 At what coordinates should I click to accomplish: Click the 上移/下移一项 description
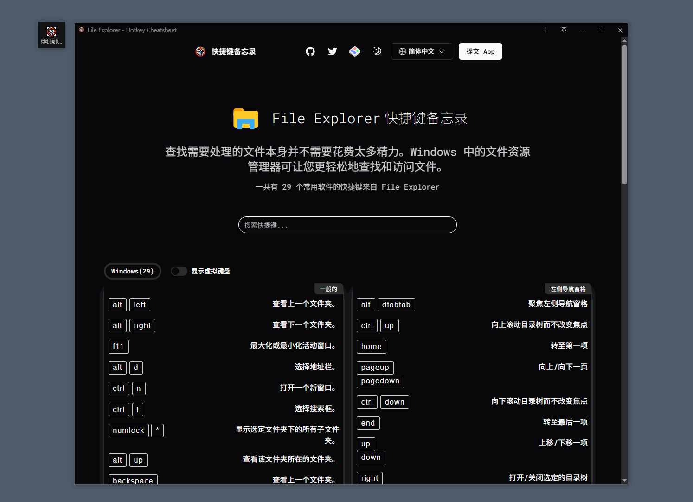coord(563,443)
